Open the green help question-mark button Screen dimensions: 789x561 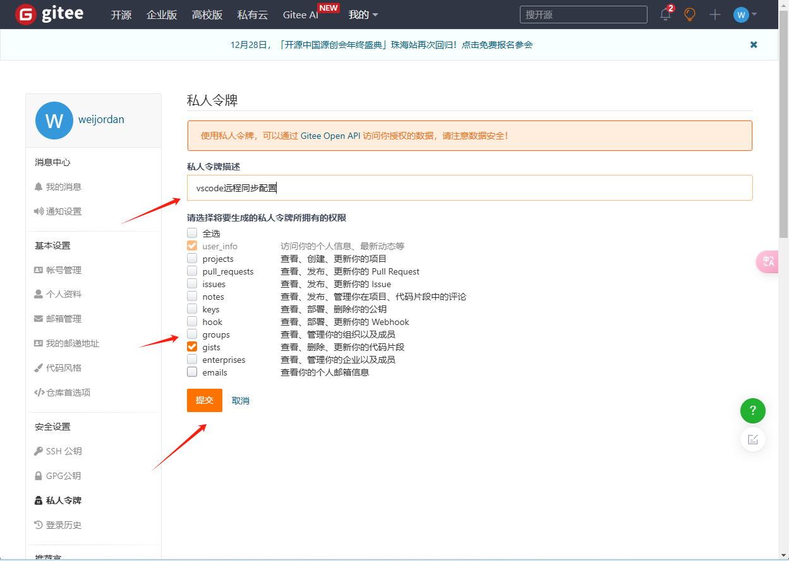point(753,411)
